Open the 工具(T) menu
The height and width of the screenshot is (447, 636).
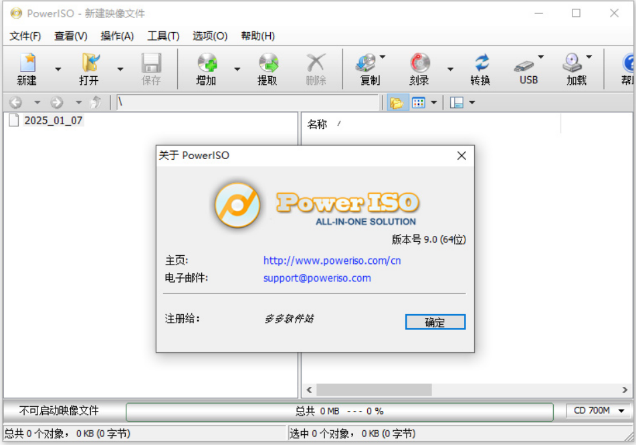(164, 36)
